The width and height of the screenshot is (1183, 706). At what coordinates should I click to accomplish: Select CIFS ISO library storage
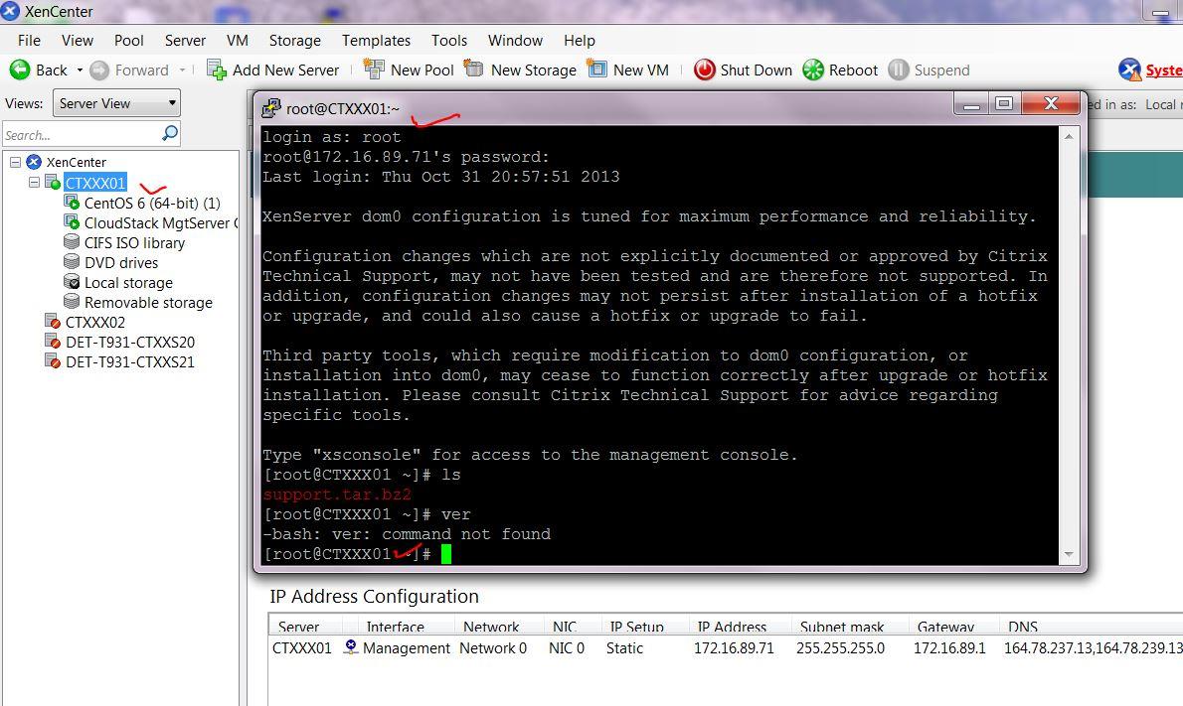(134, 242)
